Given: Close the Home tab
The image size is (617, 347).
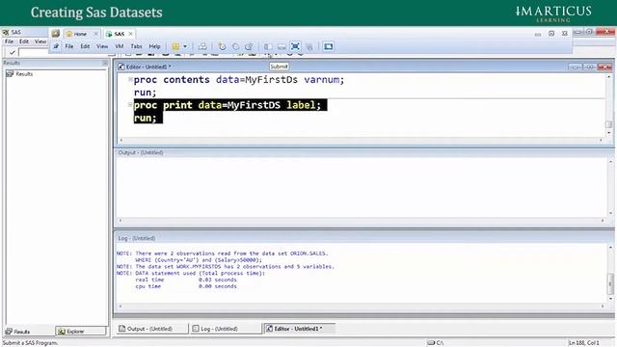Looking at the screenshot, I should tap(95, 34).
